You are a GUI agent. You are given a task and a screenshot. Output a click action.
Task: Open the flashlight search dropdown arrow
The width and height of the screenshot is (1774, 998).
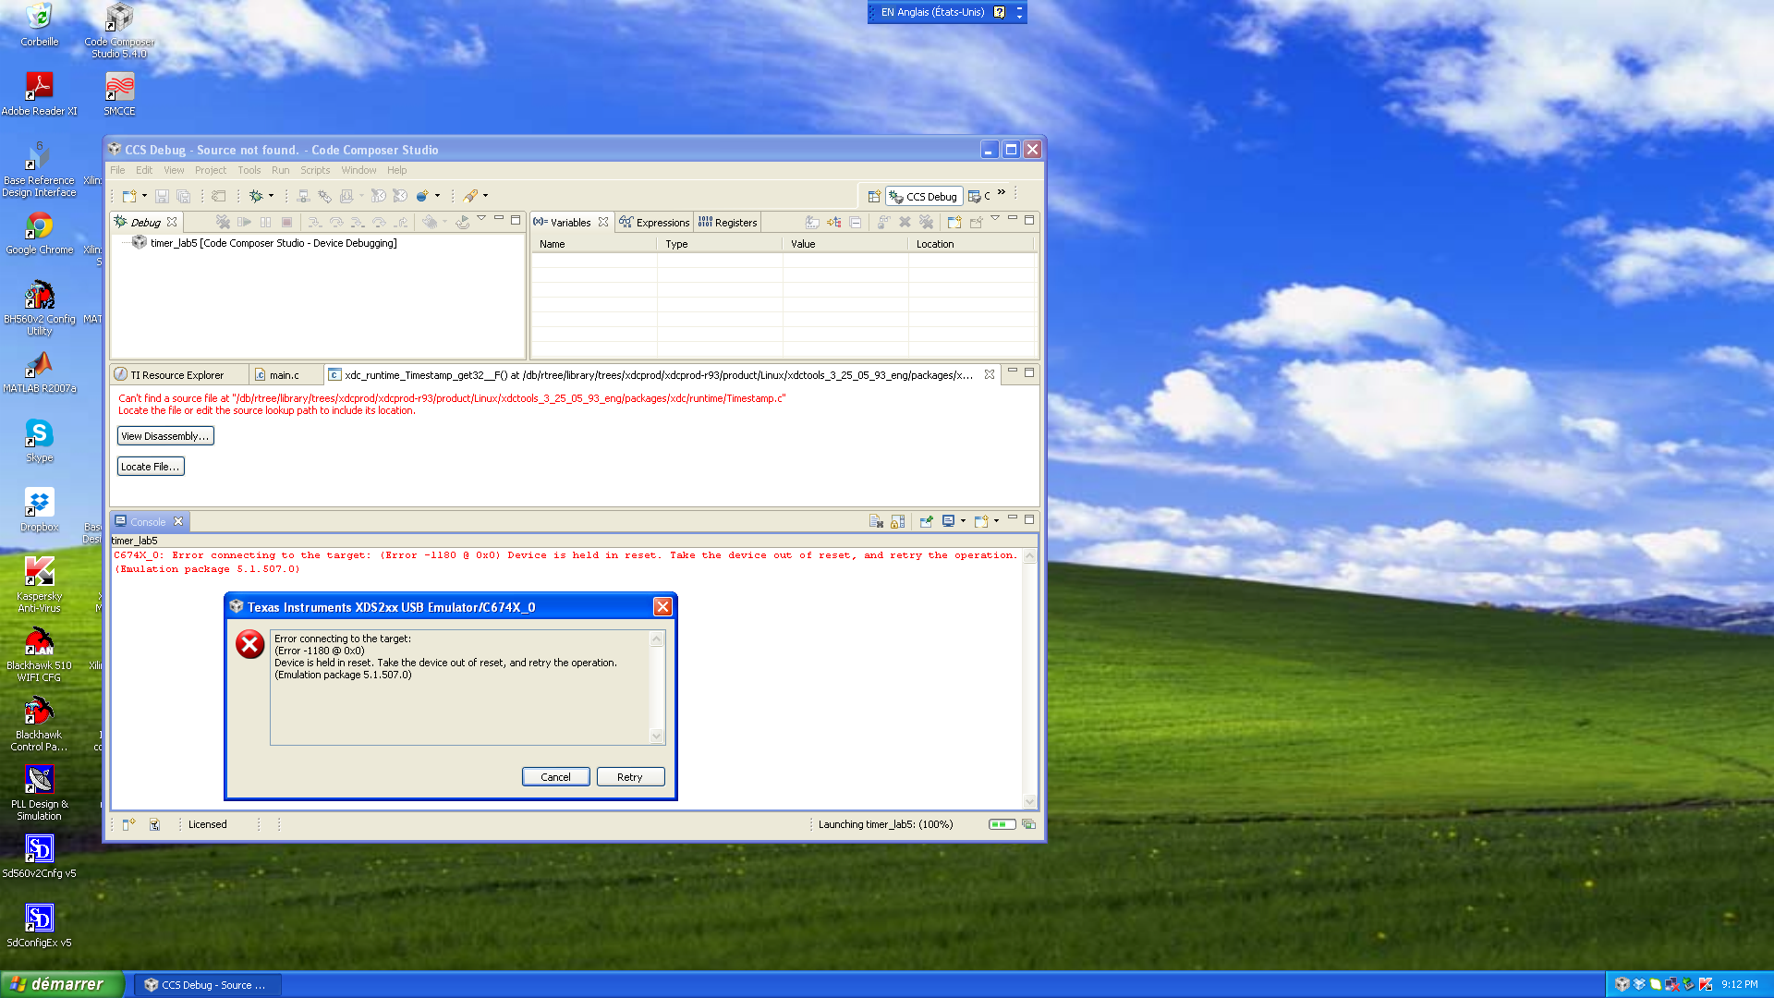(x=485, y=196)
